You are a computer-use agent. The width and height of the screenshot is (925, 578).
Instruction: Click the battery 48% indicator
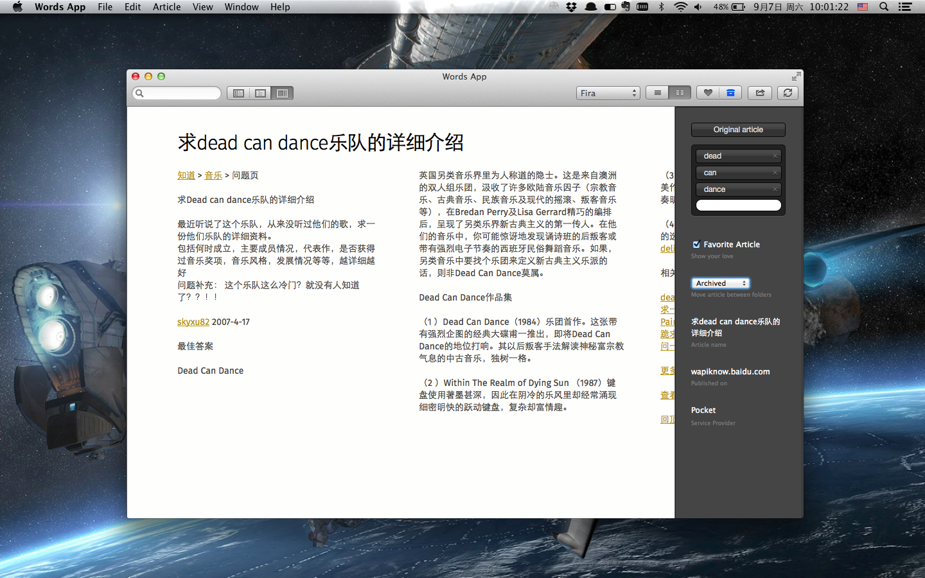click(x=729, y=7)
